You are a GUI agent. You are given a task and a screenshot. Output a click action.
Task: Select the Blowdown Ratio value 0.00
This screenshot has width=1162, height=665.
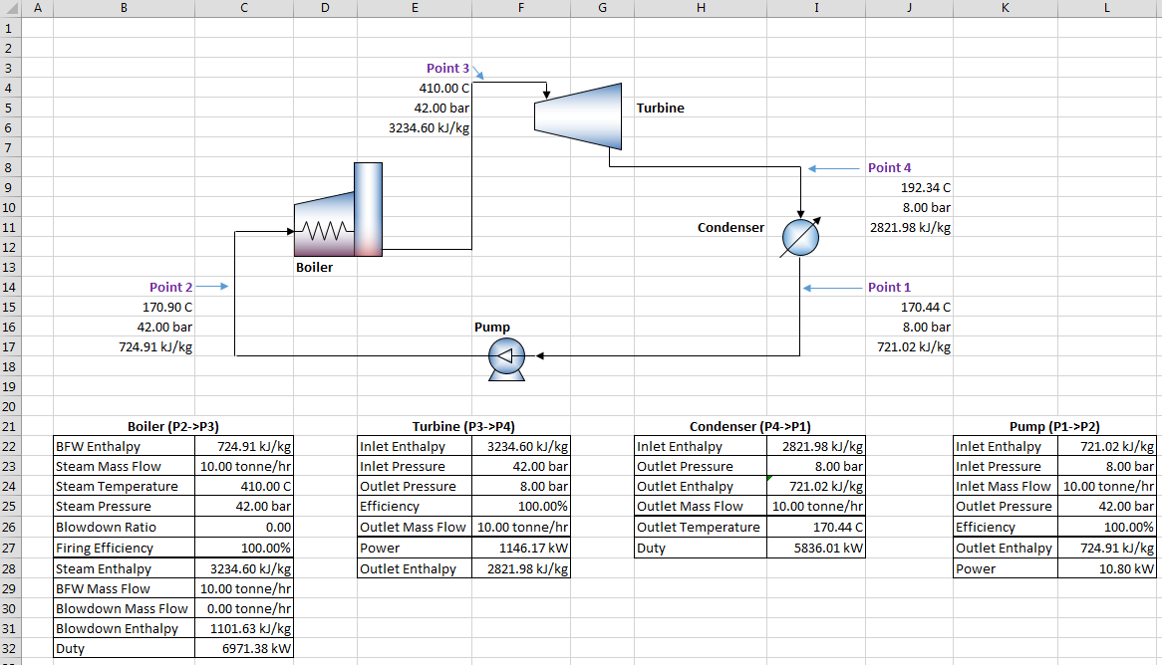(x=244, y=528)
